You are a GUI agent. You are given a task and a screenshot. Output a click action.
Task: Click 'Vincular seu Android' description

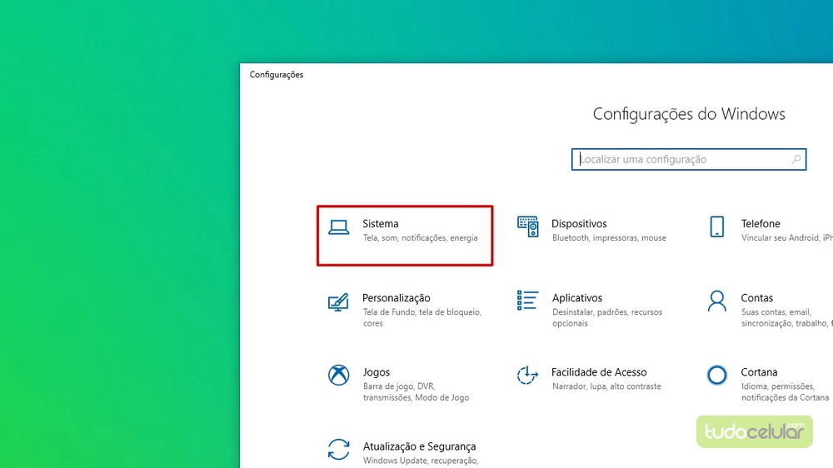787,238
